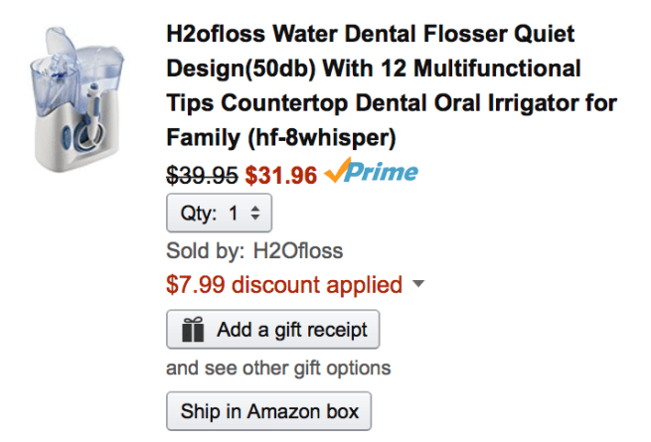This screenshot has height=442, width=651.
Task: Follow the see other gift options link
Action: [x=278, y=368]
